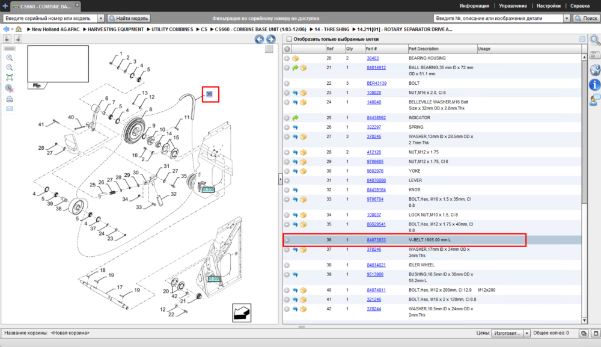Open the cart icon in the bottom status bar

584,333
